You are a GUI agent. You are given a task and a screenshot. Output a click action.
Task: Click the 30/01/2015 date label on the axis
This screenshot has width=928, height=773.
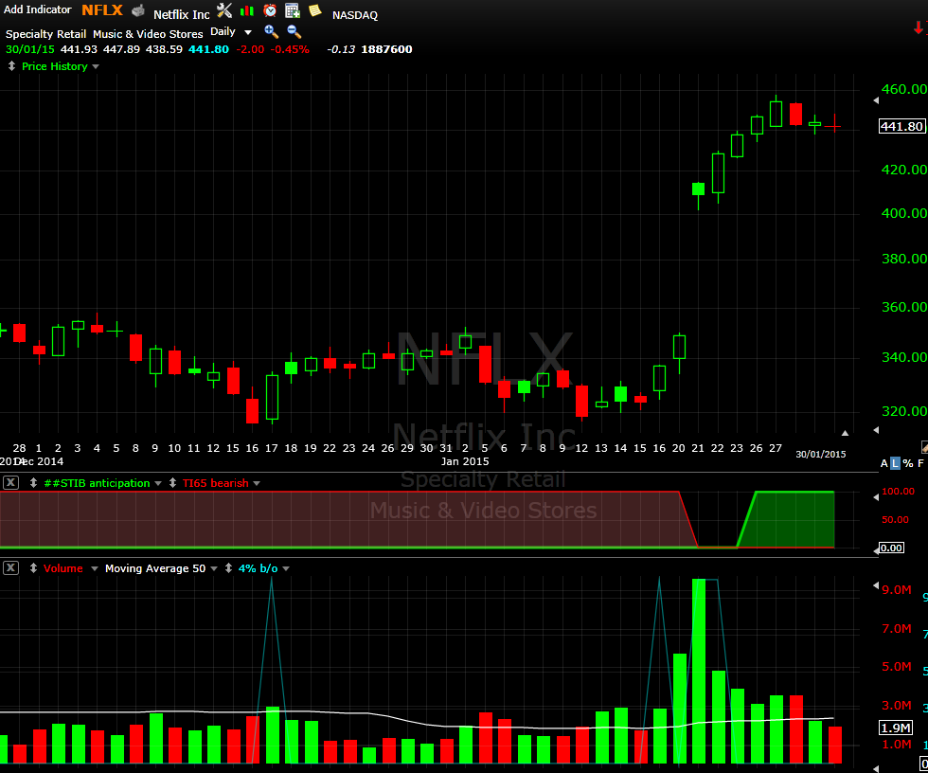[820, 454]
